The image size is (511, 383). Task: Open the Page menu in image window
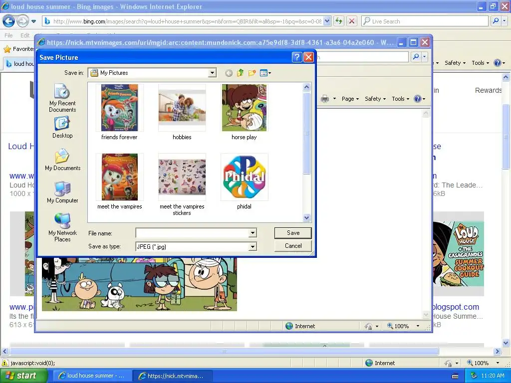350,99
